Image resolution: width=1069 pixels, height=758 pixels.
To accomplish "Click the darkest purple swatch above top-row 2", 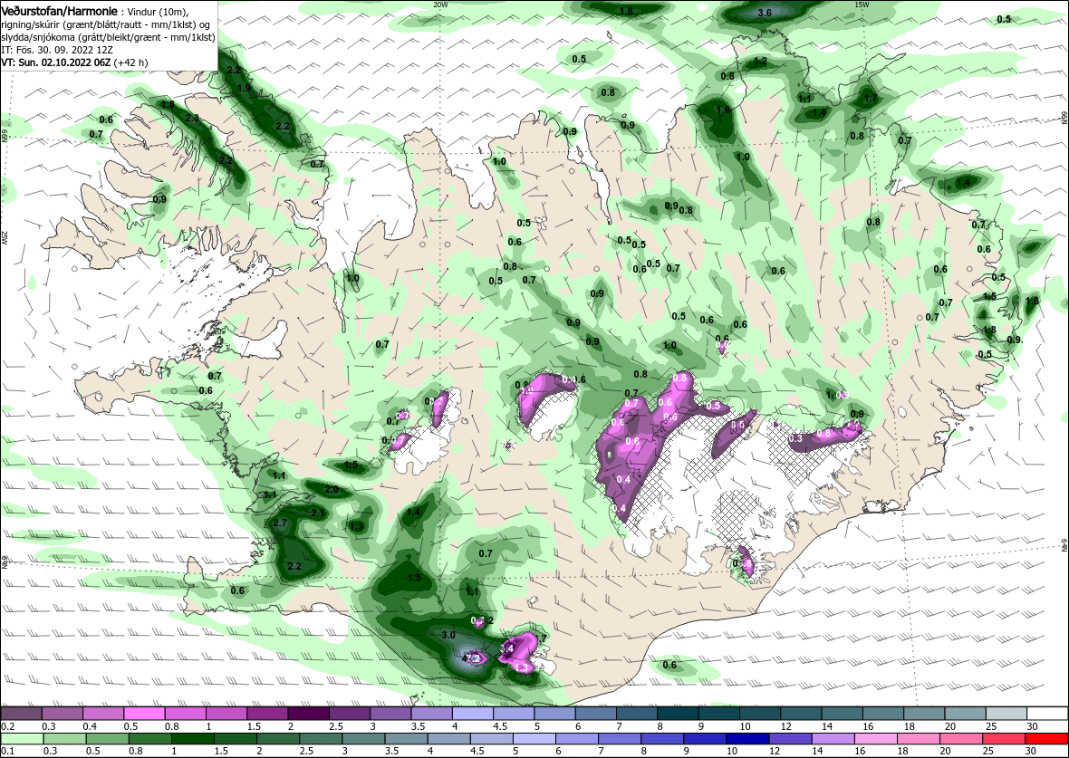I will click(308, 713).
